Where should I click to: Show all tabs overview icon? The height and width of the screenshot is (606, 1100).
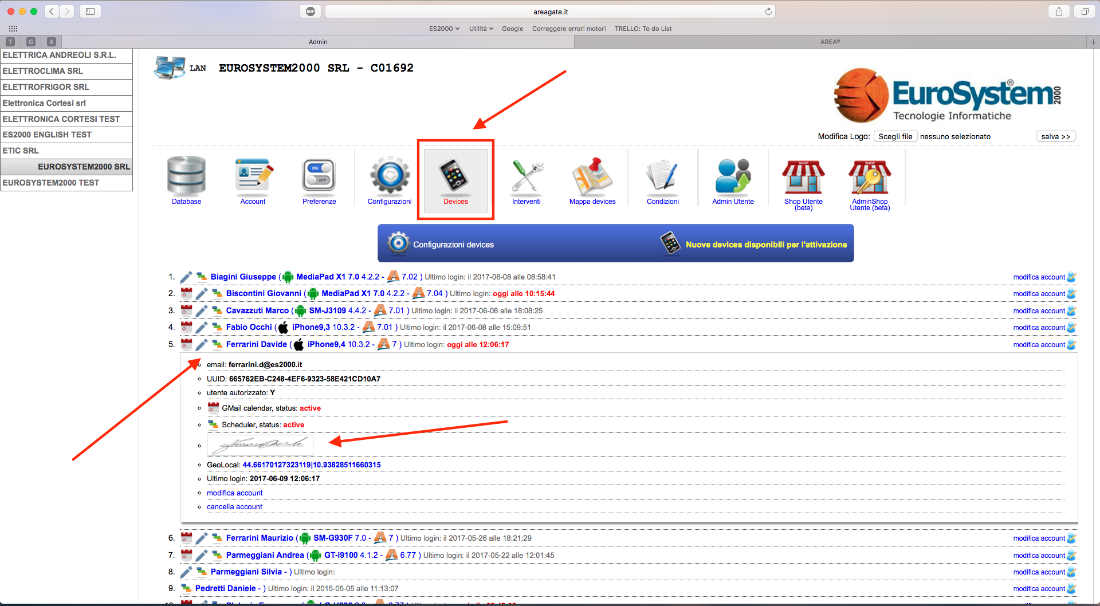point(1085,11)
